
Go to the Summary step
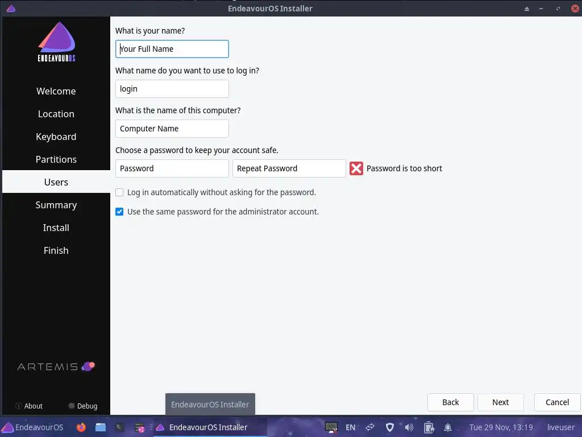(56, 205)
